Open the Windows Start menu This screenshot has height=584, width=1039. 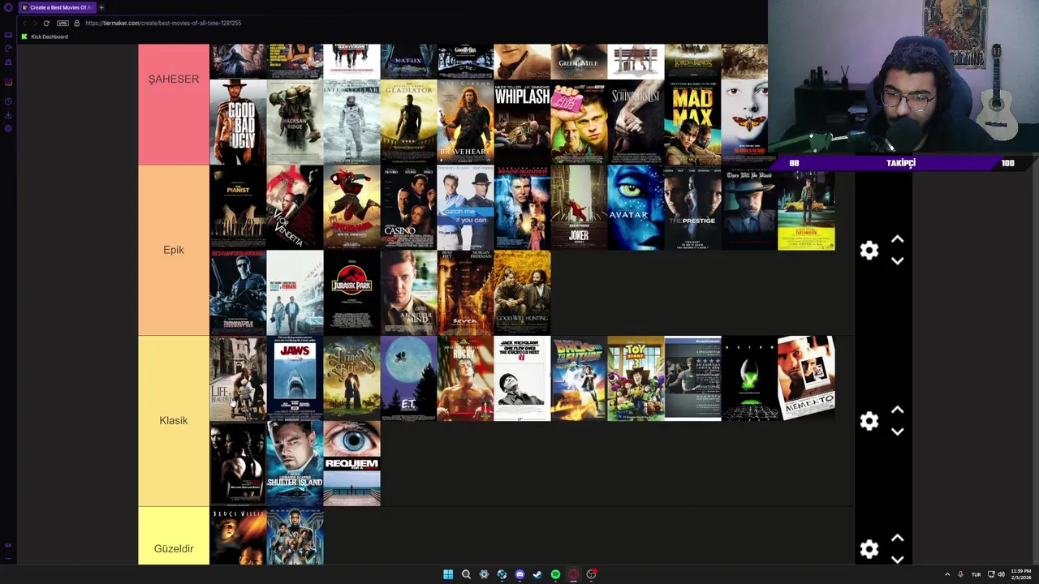coord(448,574)
